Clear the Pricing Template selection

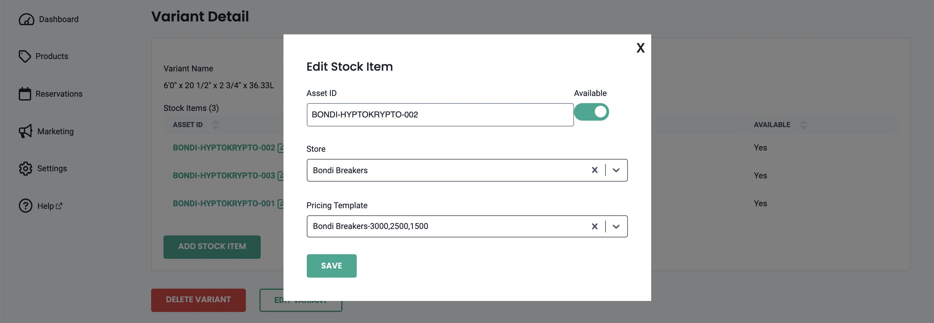(x=594, y=227)
